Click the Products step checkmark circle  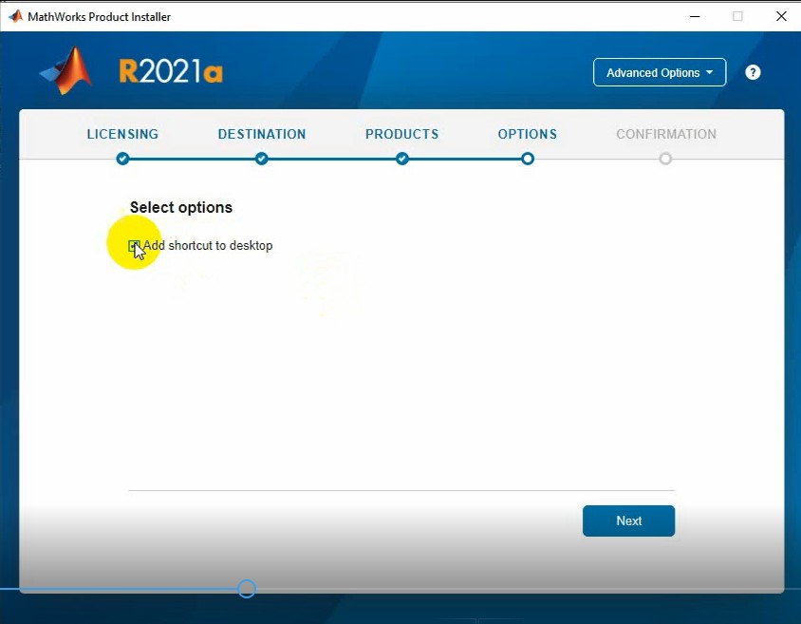tap(402, 159)
